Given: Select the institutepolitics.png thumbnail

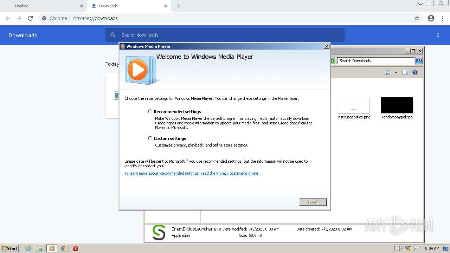Looking at the screenshot, I should tap(354, 105).
